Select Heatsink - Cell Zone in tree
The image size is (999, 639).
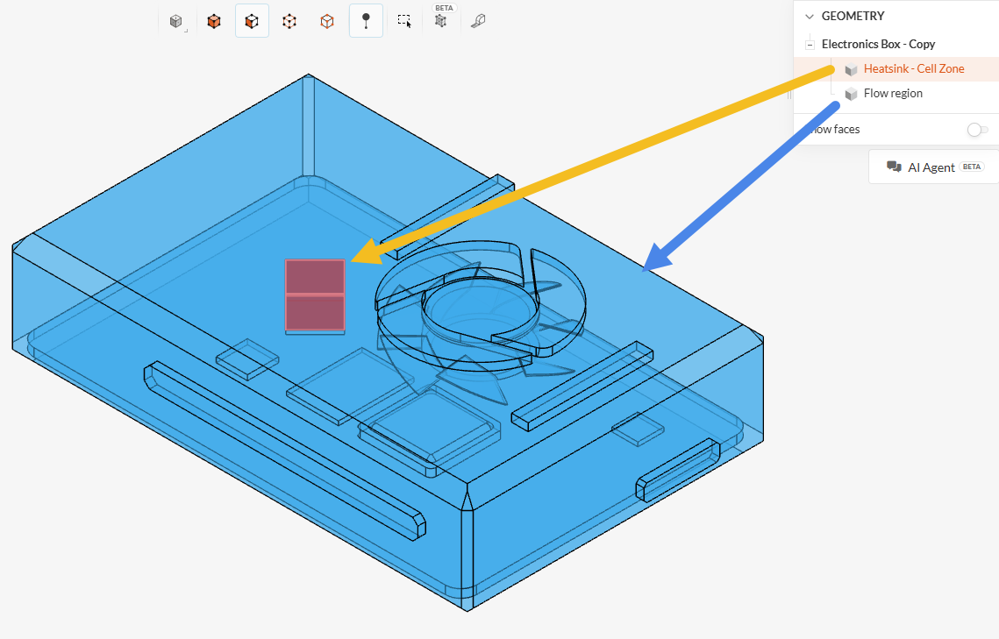[x=913, y=69]
